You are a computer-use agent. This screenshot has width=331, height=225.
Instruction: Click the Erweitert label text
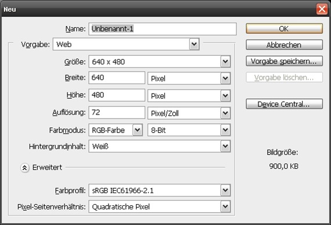pos(47,167)
